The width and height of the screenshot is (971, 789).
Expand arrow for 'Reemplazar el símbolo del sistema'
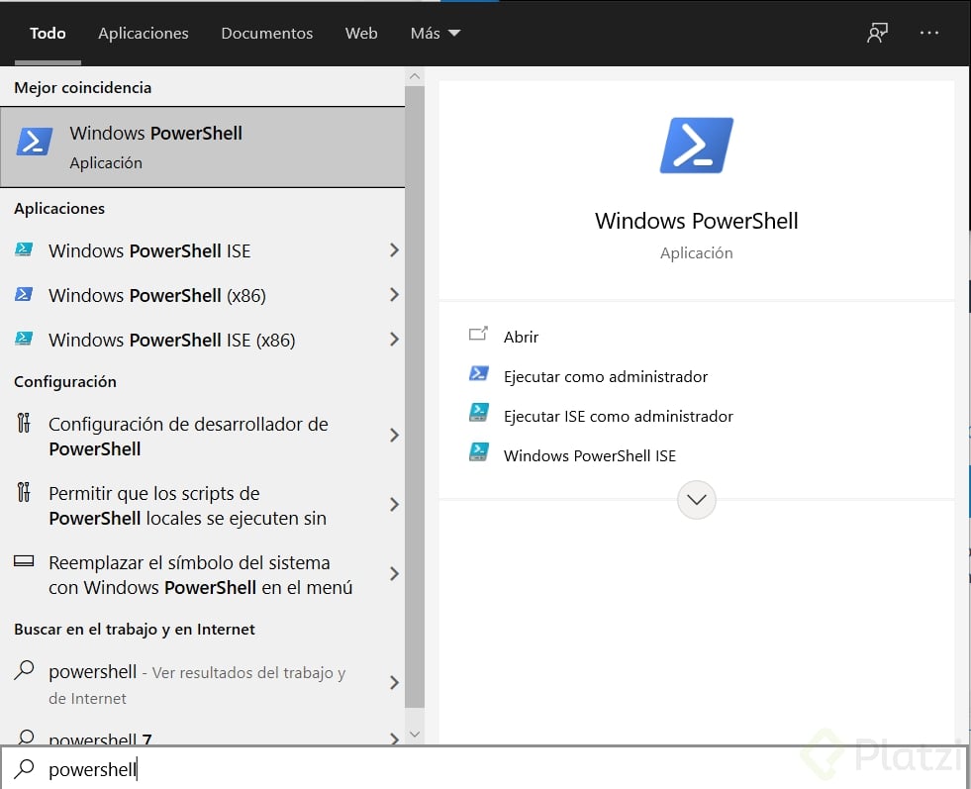tap(395, 574)
